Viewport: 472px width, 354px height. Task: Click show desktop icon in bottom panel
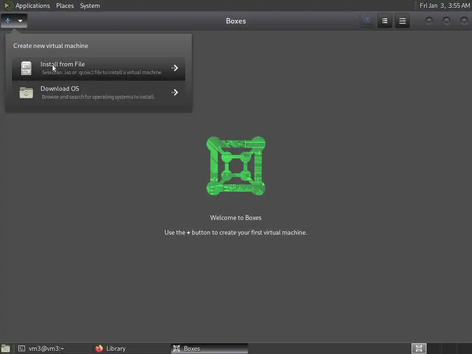click(x=6, y=348)
